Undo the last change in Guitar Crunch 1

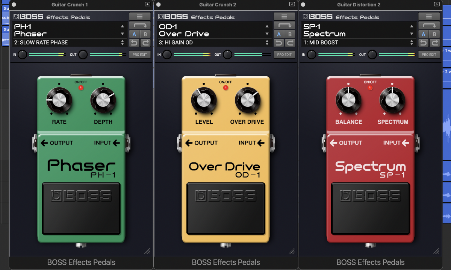[134, 42]
